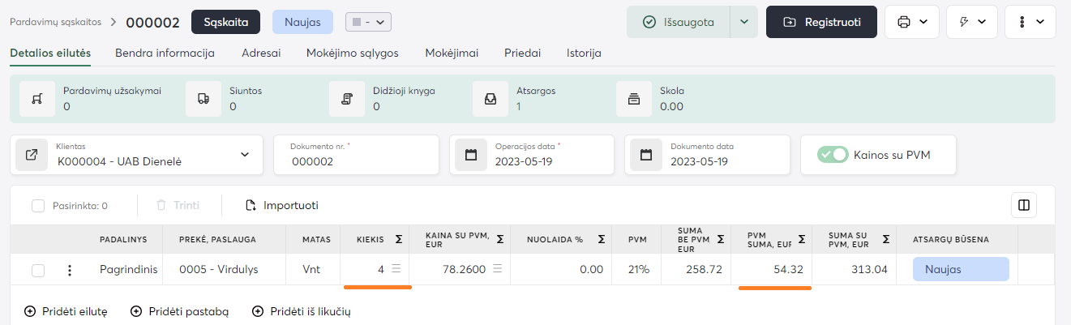Switch to Bendra informacija tab
The width and height of the screenshot is (1071, 325).
point(165,53)
